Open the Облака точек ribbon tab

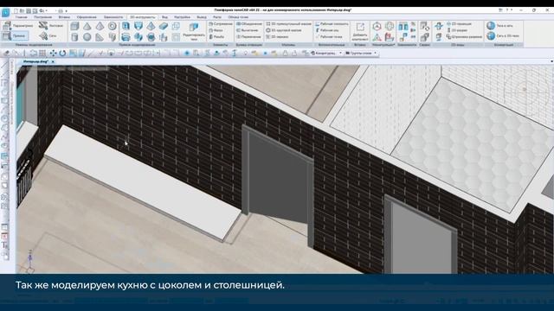pyautogui.click(x=238, y=17)
